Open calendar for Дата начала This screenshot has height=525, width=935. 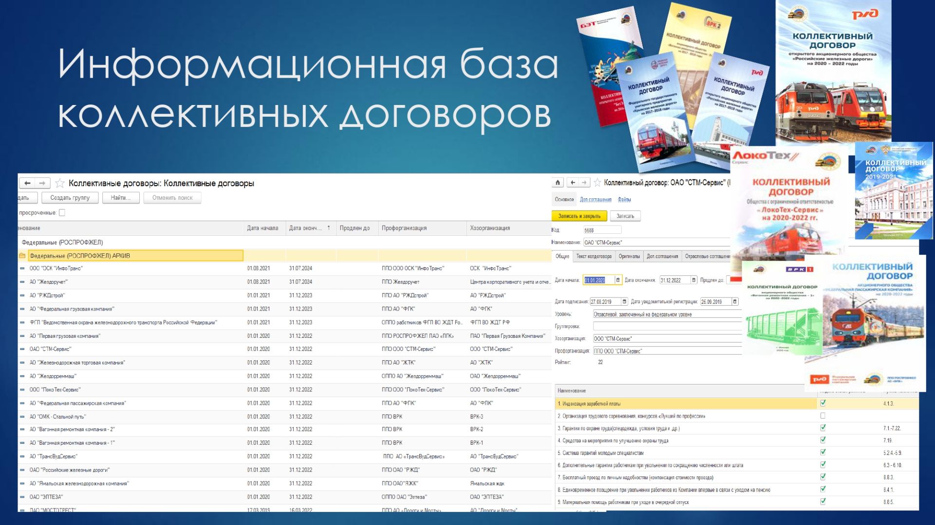(x=618, y=280)
